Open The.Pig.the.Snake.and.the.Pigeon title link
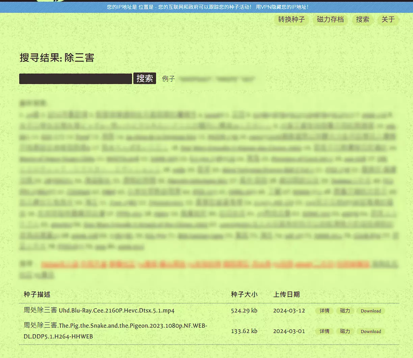413x358 pixels. 115,326
